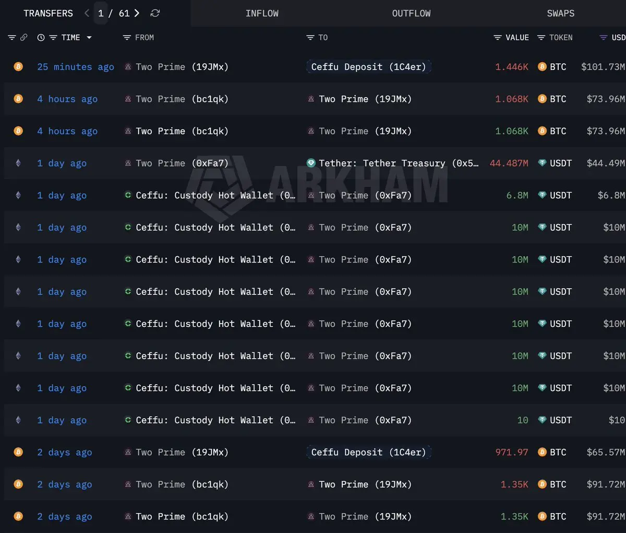Click the $44.49M USD cell
The width and height of the screenshot is (626, 533).
[x=606, y=163]
